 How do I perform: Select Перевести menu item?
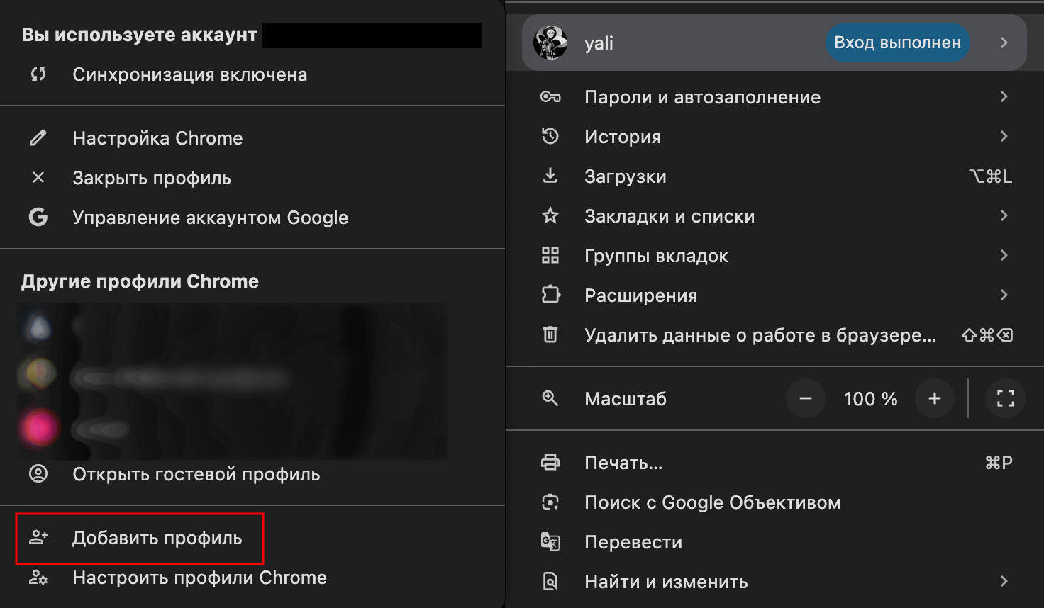point(774,542)
